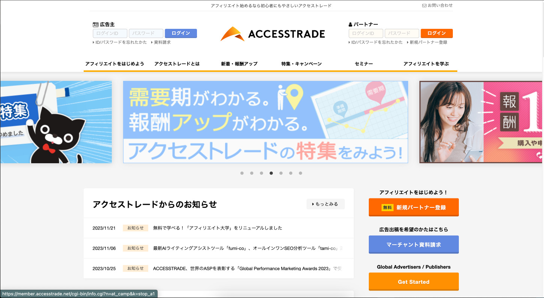Viewport: 544px width, 298px height.
Task: Open 特集・キャンペーン menu
Action: [301, 64]
